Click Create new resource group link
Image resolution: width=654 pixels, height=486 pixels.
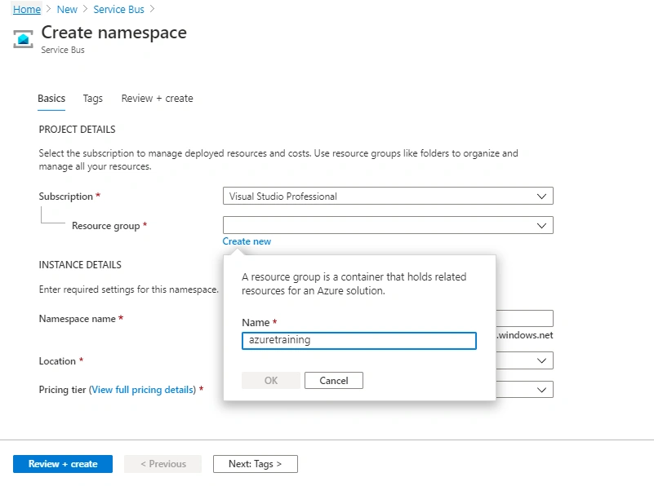point(247,241)
